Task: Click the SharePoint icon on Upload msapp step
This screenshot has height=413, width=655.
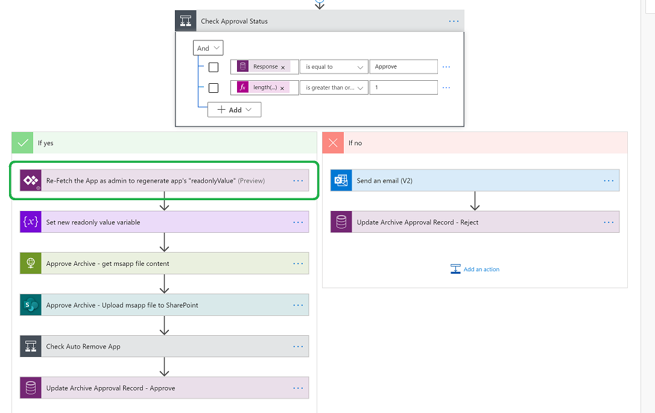Action: (x=31, y=305)
